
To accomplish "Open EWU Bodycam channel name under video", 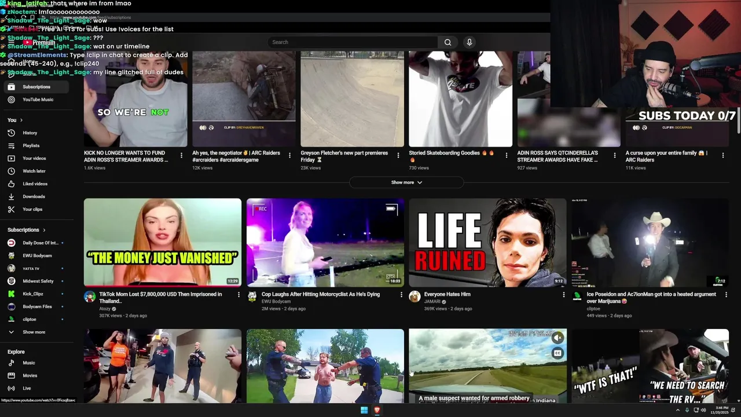I will click(276, 302).
